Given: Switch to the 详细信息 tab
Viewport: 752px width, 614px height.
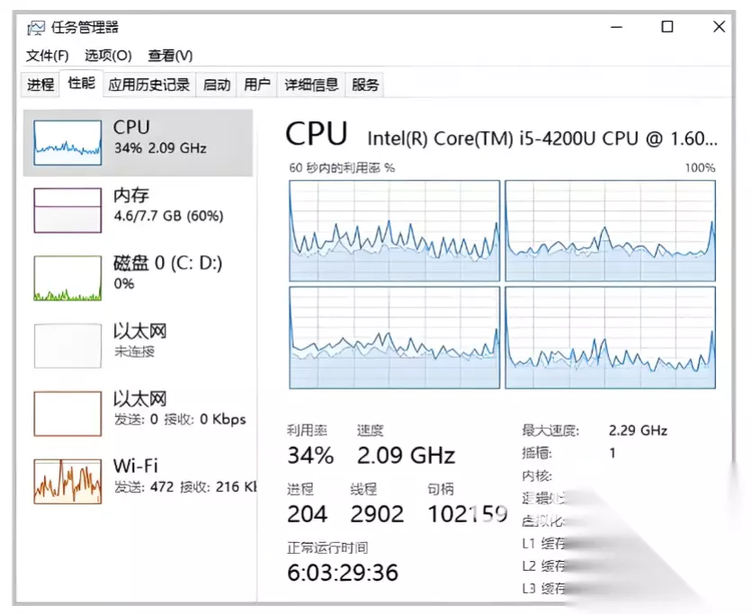Looking at the screenshot, I should click(x=311, y=85).
